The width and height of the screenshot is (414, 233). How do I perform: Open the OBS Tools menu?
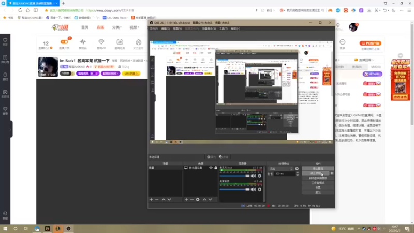pos(224,28)
